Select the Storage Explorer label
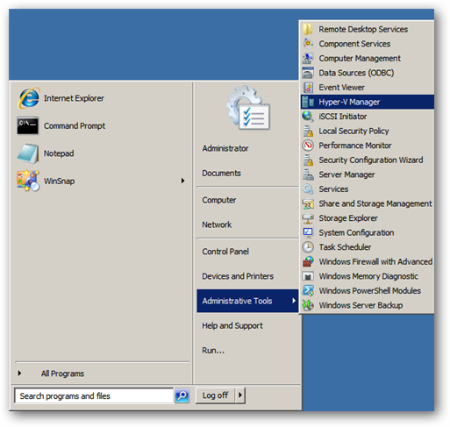450x427 pixels. click(348, 218)
